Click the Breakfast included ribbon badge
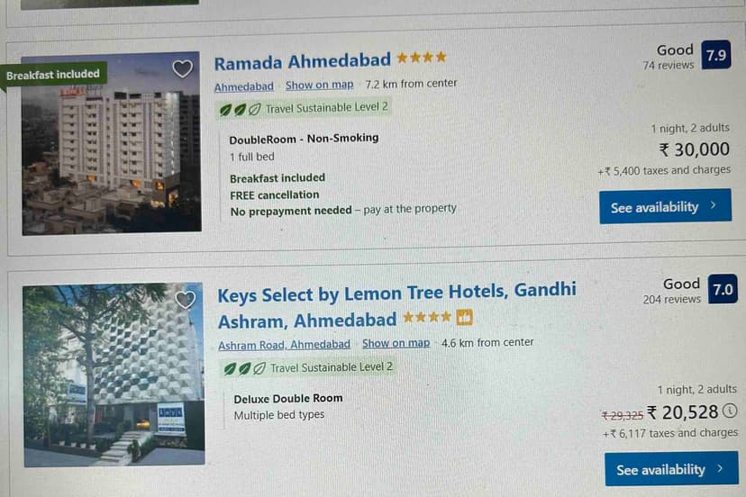This screenshot has width=746, height=497. click(x=53, y=75)
